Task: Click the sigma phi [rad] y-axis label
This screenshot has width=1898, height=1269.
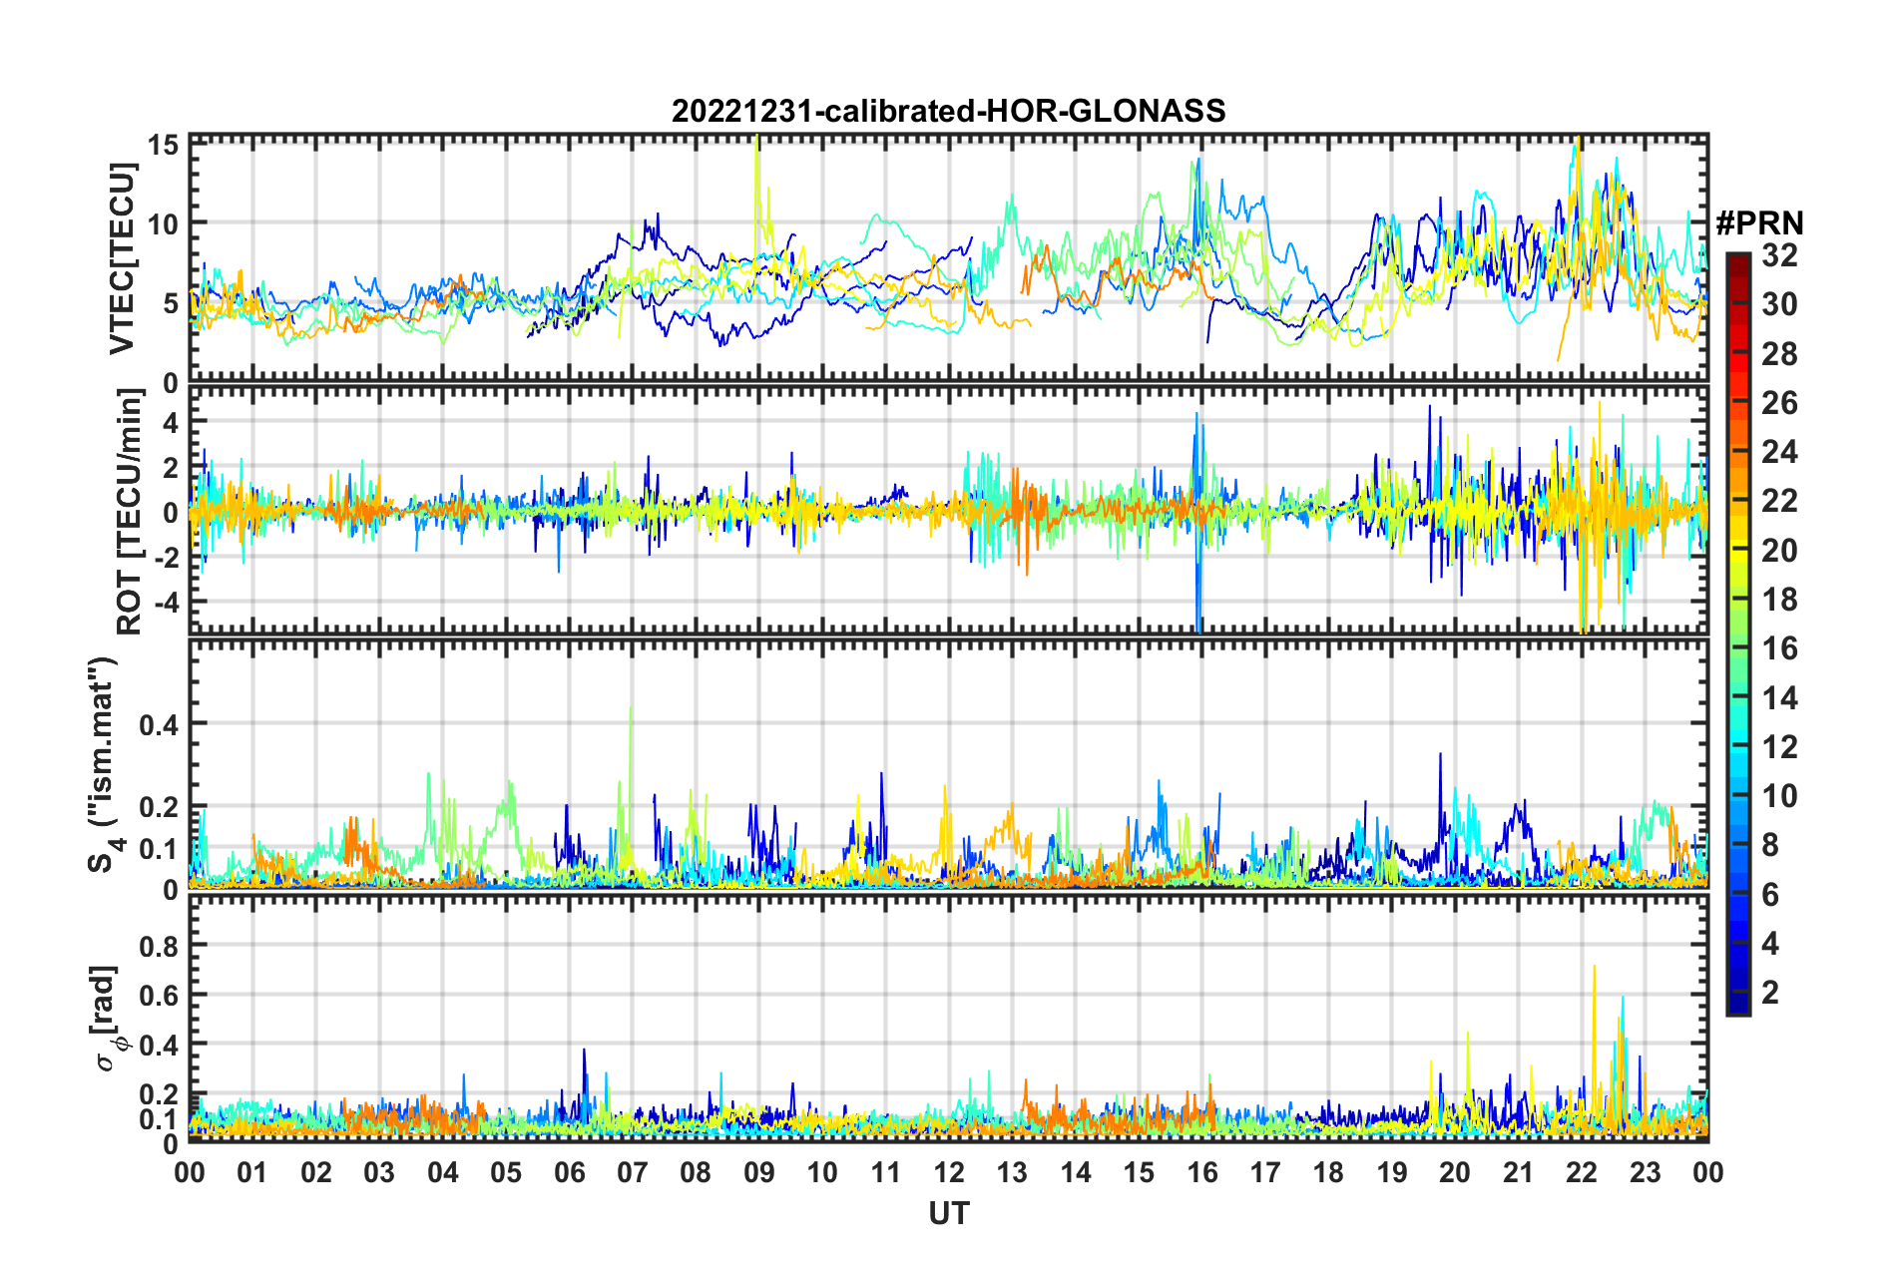Action: pyautogui.click(x=108, y=1019)
